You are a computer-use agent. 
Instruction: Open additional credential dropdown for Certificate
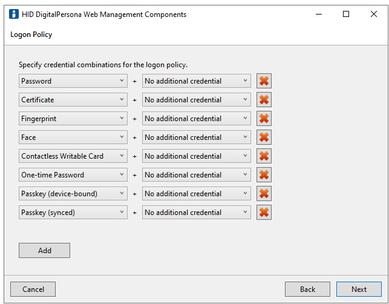pos(196,100)
